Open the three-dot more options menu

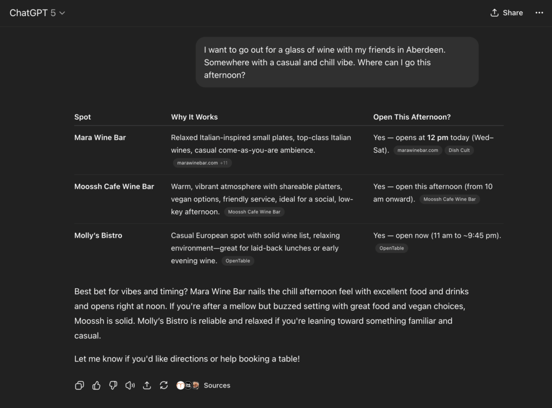[x=539, y=13]
